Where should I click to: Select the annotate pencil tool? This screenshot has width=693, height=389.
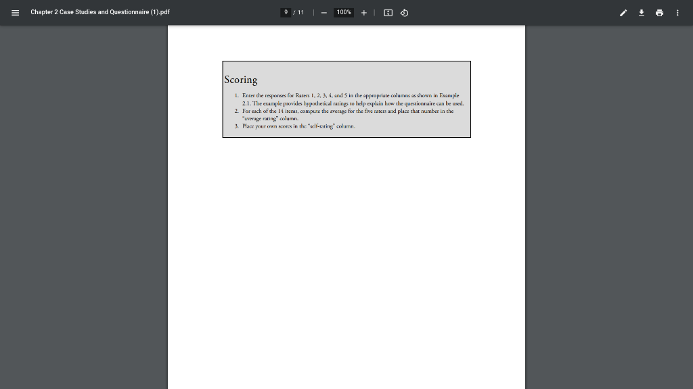point(623,12)
